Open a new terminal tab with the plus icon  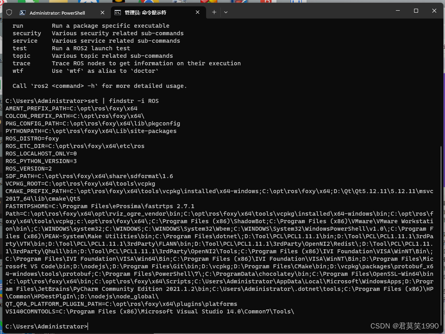[x=214, y=12]
